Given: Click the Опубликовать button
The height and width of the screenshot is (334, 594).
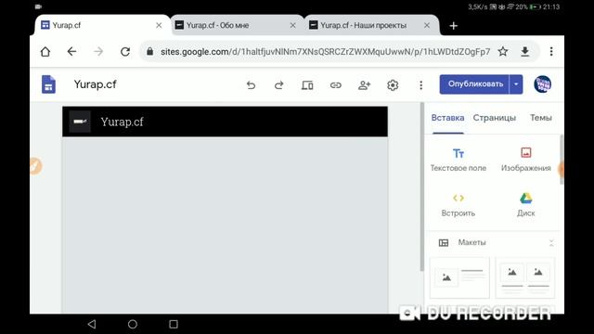Looking at the screenshot, I should [474, 84].
